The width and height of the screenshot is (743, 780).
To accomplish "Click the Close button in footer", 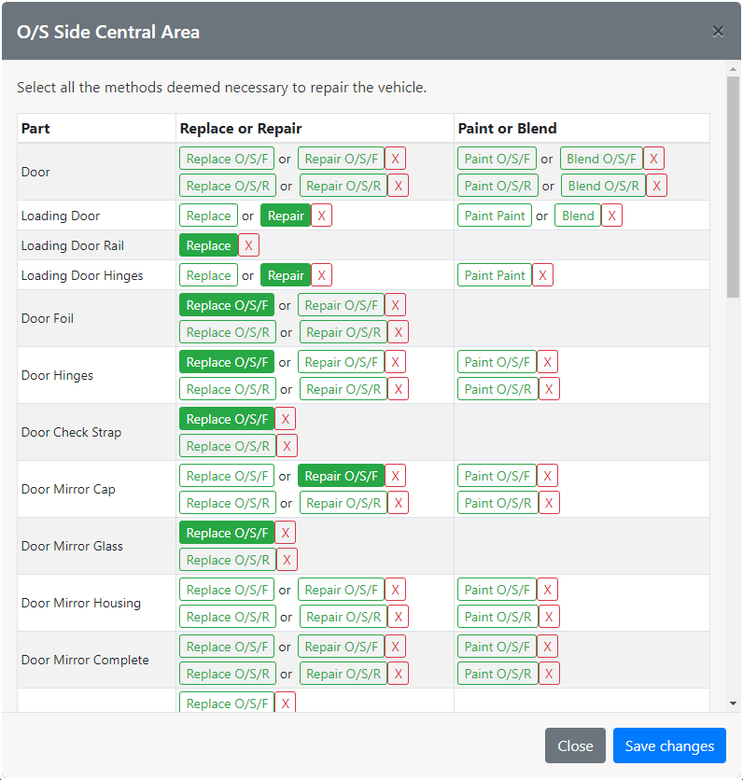I will click(575, 745).
